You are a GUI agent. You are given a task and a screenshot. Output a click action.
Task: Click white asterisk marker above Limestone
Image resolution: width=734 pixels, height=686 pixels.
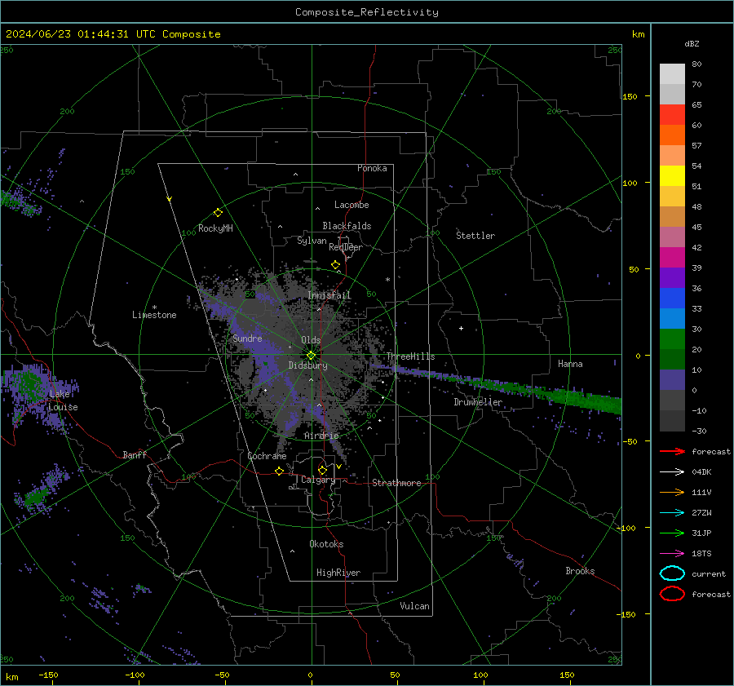pos(154,308)
